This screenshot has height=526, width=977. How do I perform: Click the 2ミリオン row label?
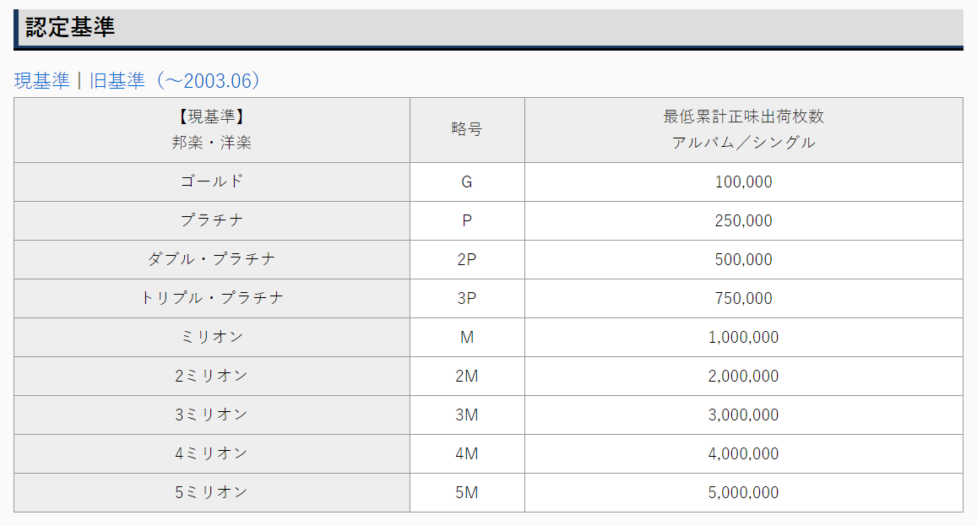[212, 376]
